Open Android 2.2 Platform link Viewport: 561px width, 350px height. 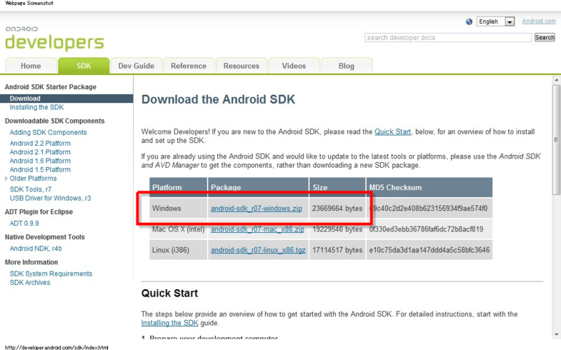[x=40, y=143]
